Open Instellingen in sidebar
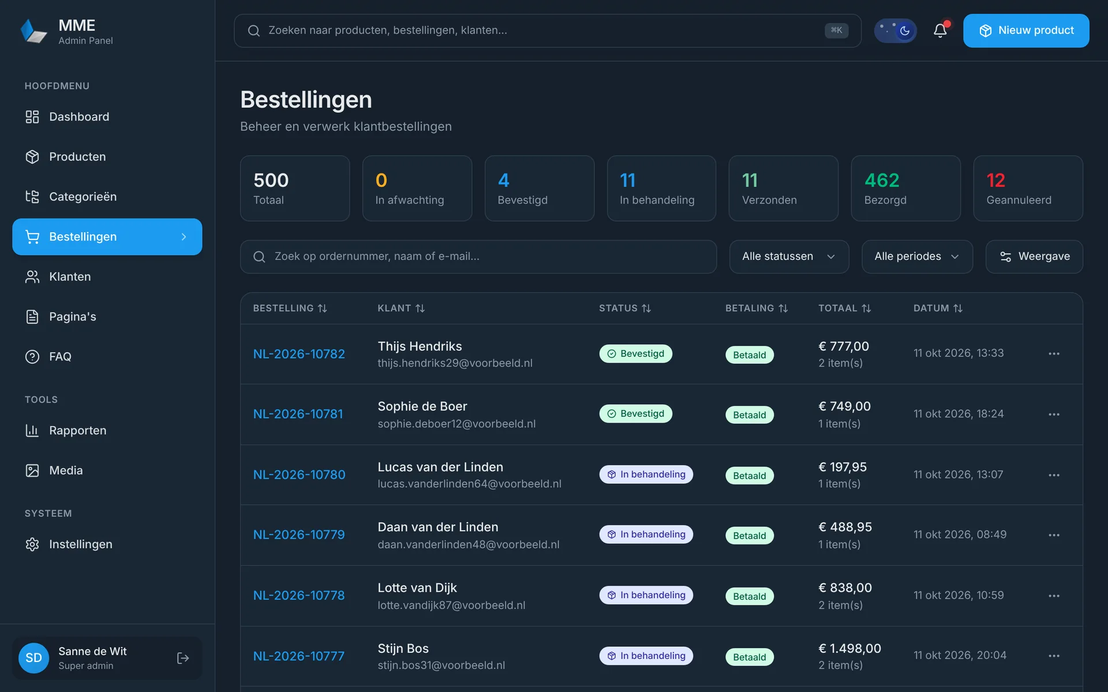 click(107, 544)
